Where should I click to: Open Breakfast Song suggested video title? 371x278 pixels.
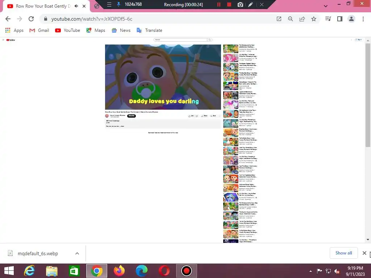pyautogui.click(x=248, y=130)
